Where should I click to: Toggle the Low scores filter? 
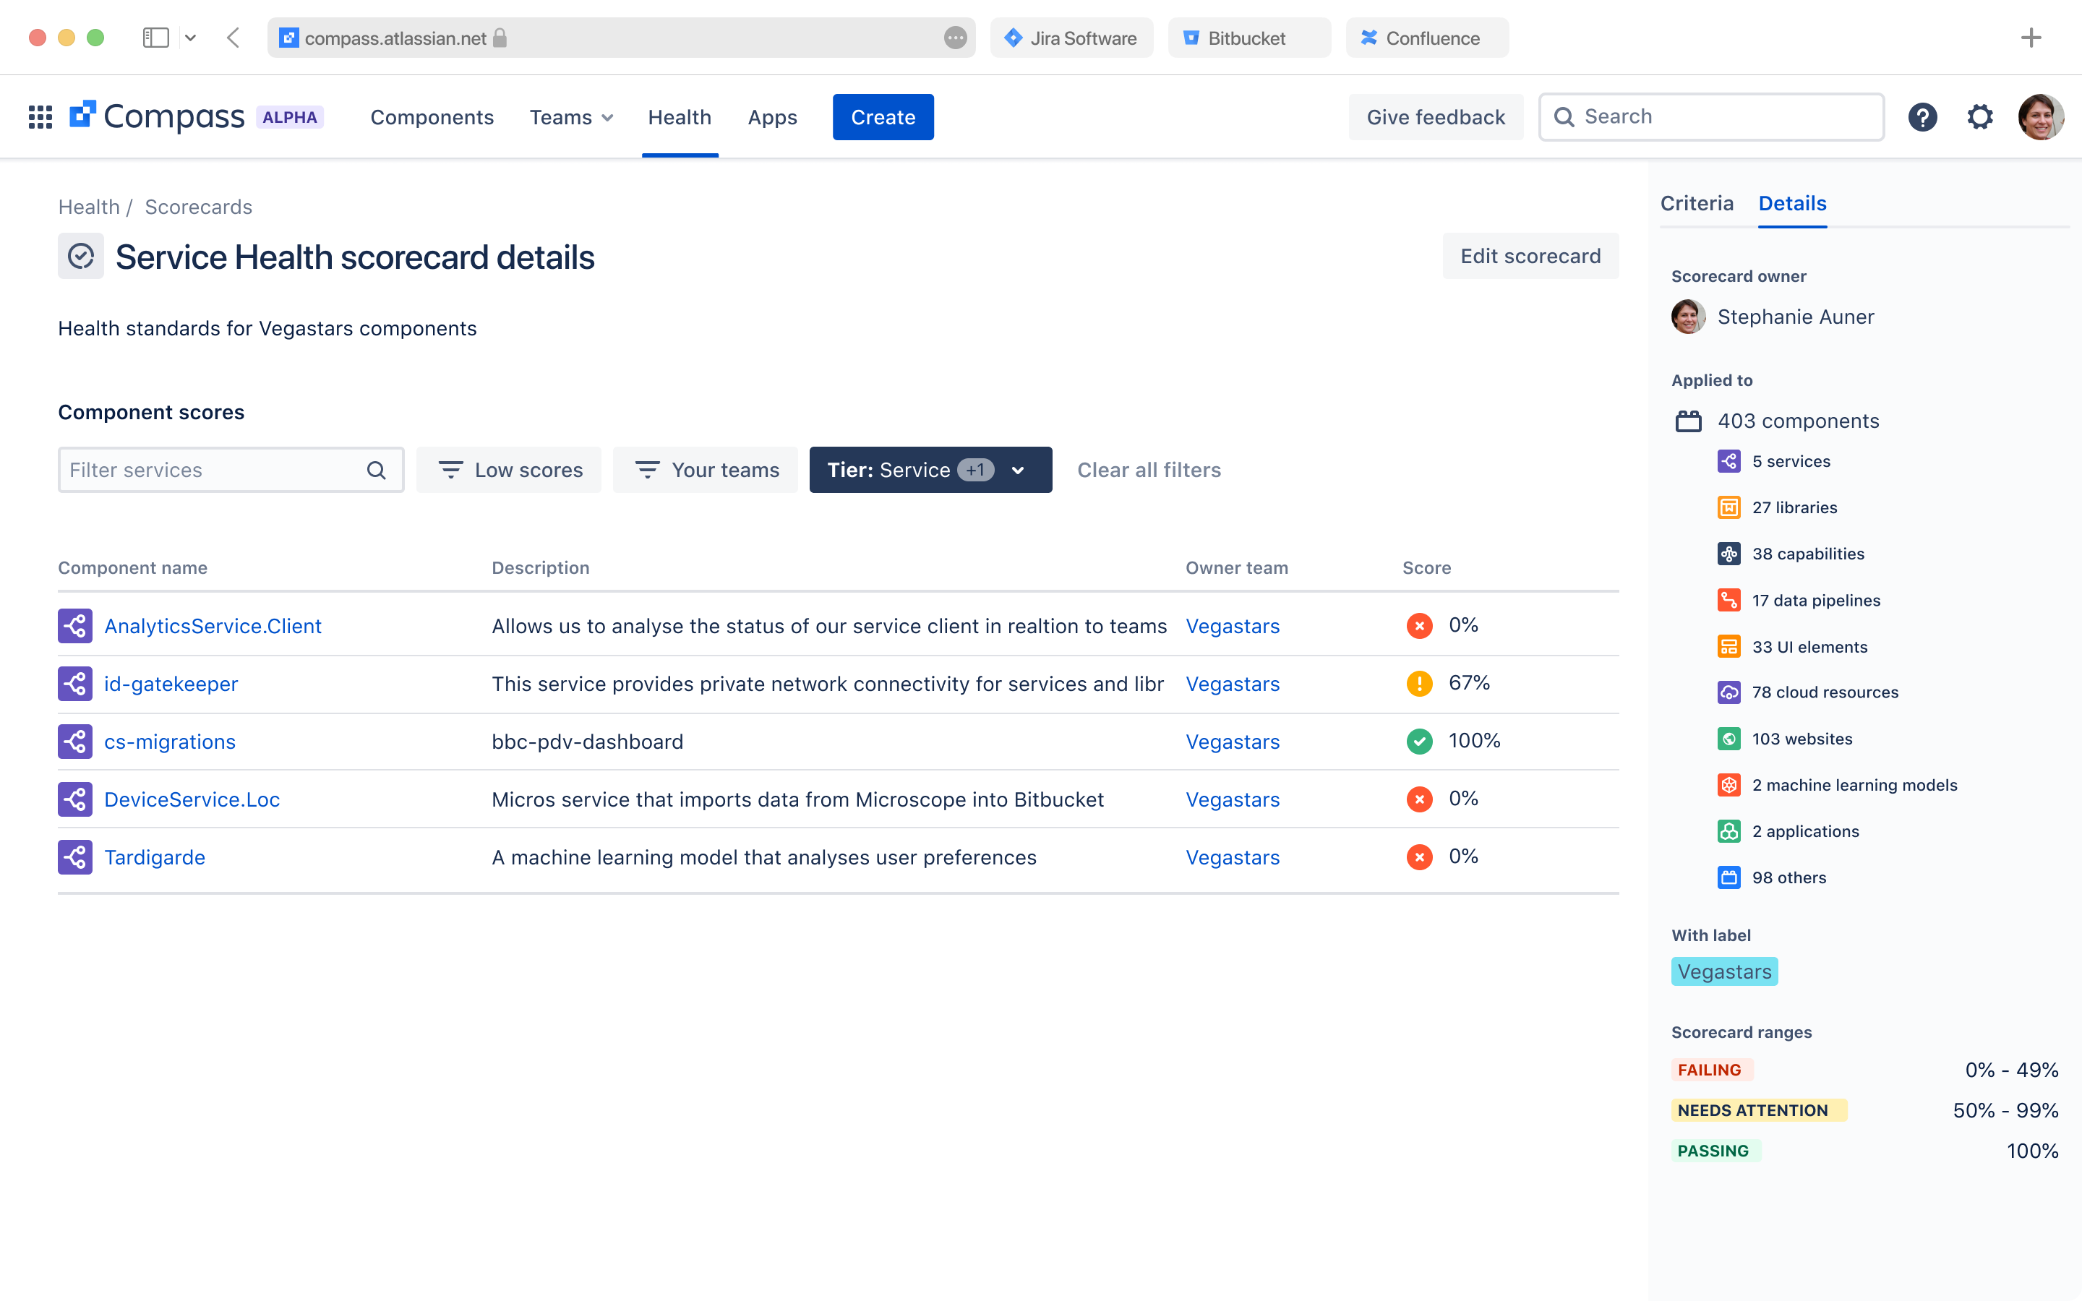click(508, 470)
